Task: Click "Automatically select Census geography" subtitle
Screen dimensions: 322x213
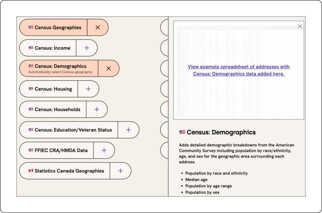Action: [60, 72]
